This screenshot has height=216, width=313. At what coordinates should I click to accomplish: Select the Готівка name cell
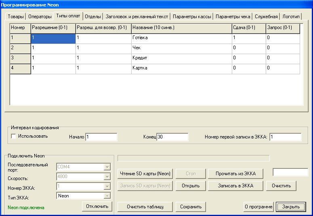click(182, 39)
